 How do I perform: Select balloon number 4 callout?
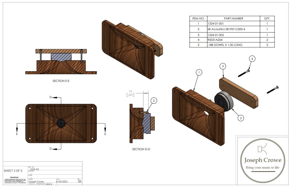pos(252,58)
